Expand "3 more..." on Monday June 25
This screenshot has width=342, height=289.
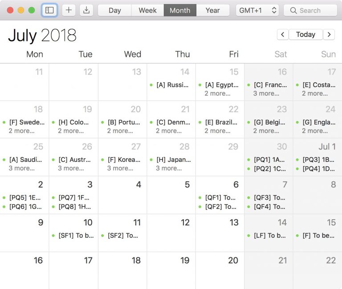(22, 168)
